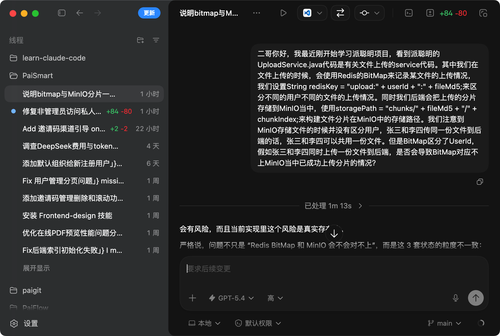Viewport: 500px width, 336px height.
Task: Click the new folder icon in threads header
Action: (x=140, y=40)
